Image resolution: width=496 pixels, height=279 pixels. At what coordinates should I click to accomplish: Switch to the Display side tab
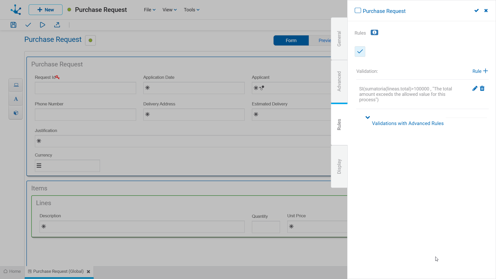click(339, 166)
